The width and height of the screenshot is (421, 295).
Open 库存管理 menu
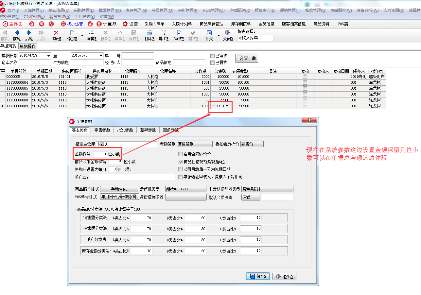tap(136, 10)
